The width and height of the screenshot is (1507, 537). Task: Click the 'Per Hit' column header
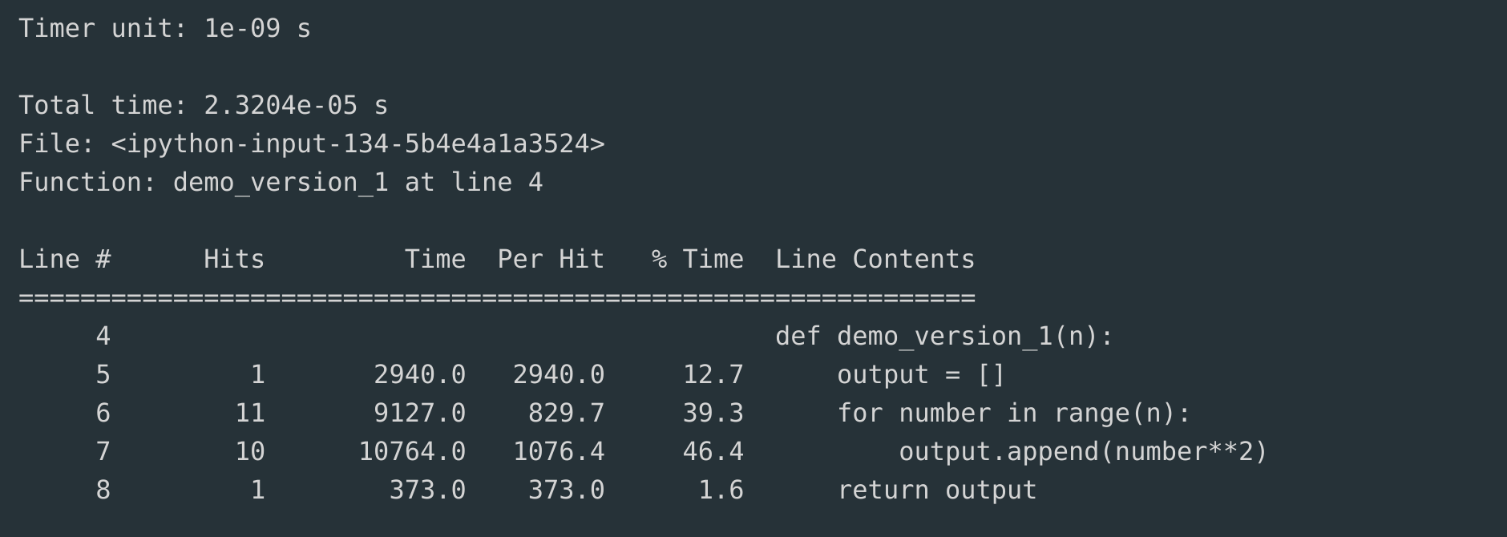pos(551,260)
